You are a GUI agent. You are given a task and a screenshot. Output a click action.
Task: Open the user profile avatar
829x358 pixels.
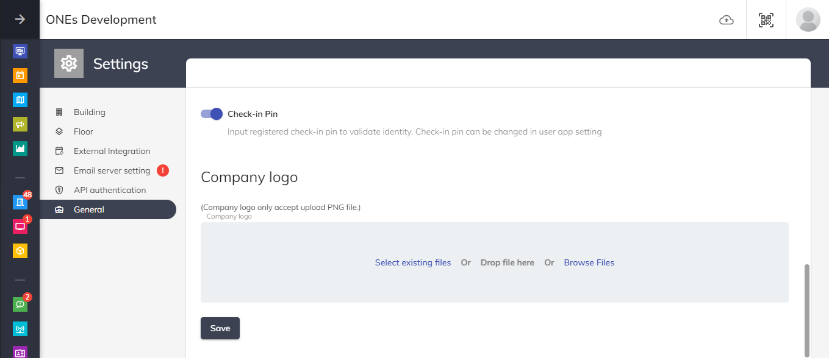808,20
